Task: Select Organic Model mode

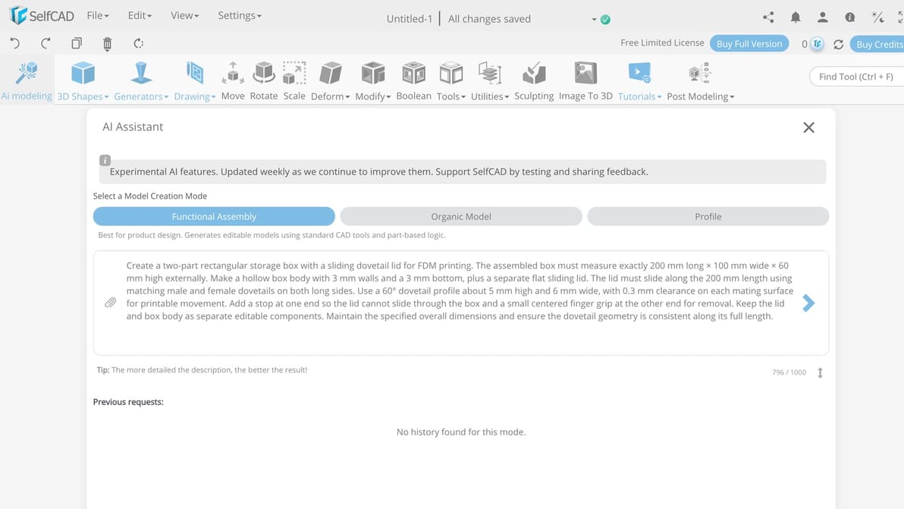Action: pyautogui.click(x=461, y=216)
